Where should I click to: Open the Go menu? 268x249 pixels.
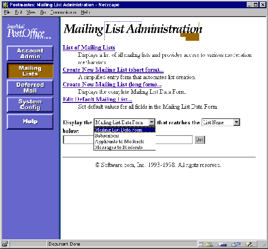[43, 12]
